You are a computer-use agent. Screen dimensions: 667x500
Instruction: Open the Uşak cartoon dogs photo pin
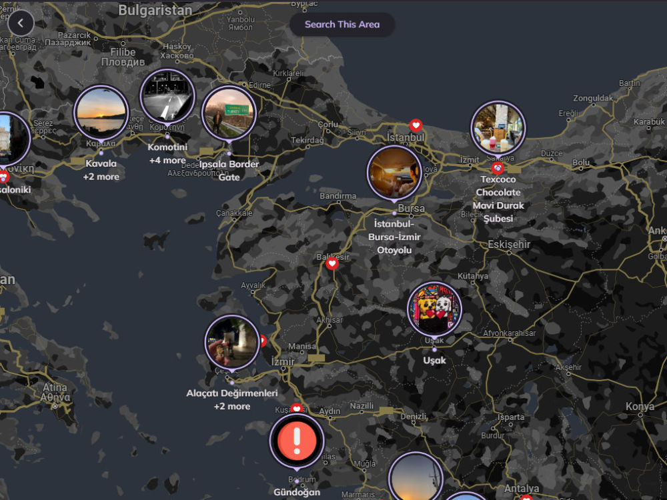[x=434, y=309]
